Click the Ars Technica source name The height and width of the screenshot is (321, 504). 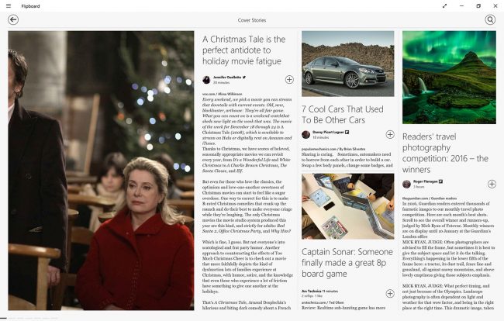point(311,291)
